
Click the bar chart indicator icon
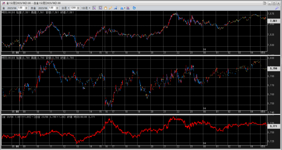121,8
